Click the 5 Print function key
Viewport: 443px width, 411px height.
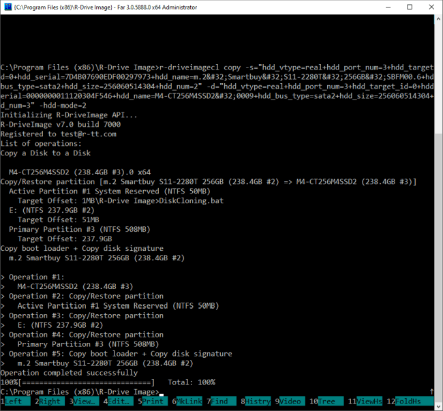[x=153, y=401]
